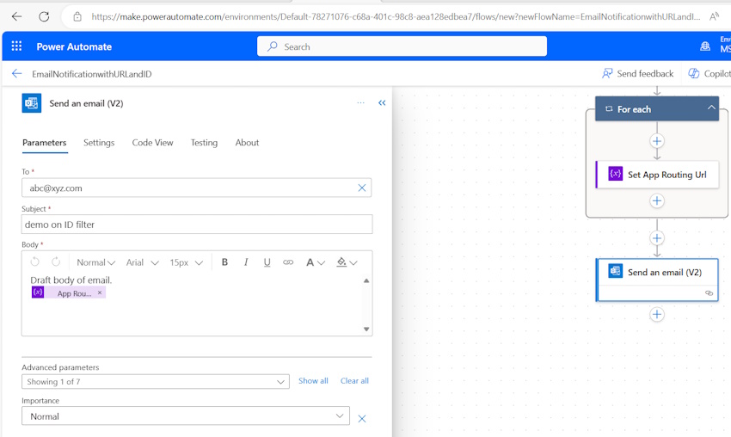
Task: Open the highlight color picker
Action: (347, 262)
